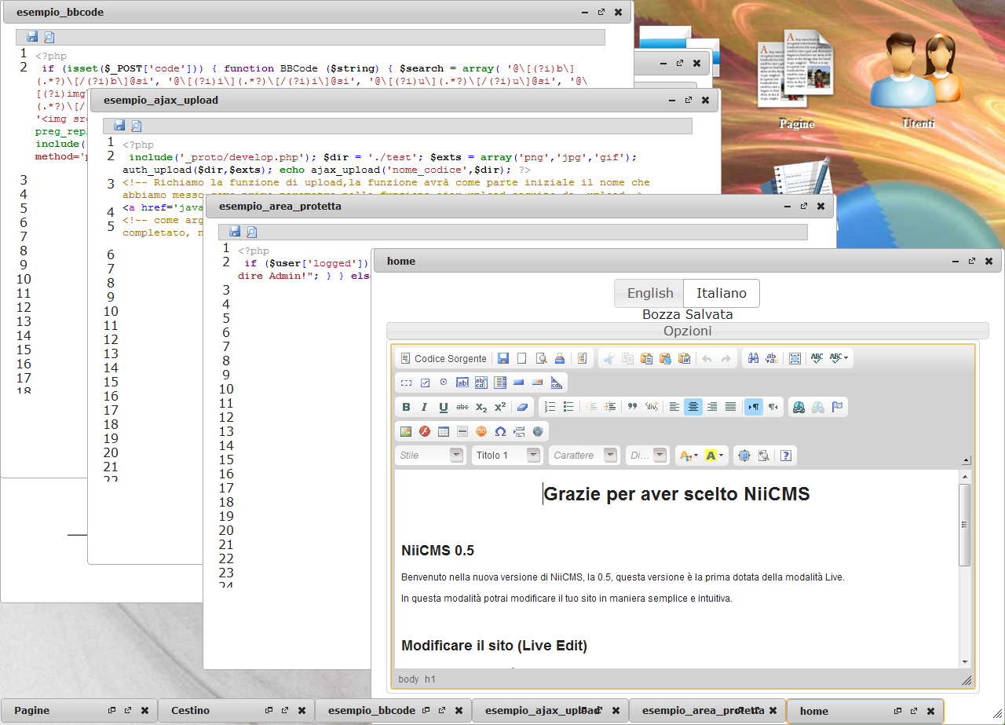This screenshot has width=1005, height=725.
Task: Open the Stile dropdown
Action: tap(430, 455)
